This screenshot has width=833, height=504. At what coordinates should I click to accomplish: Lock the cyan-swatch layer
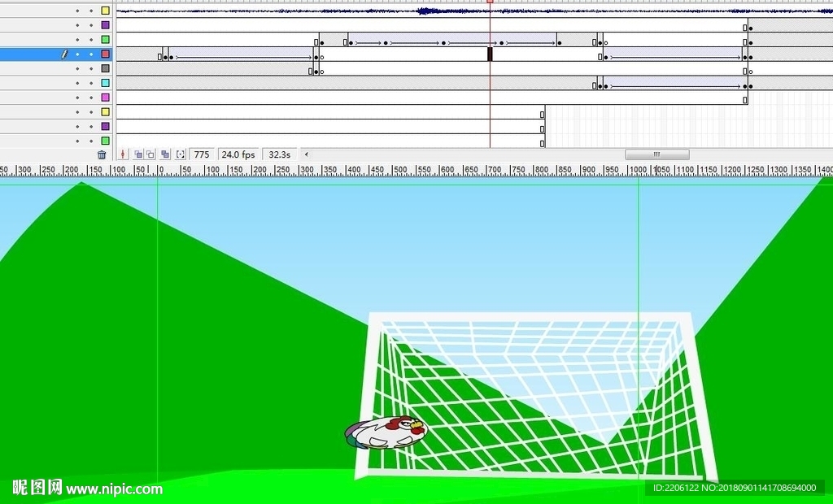[91, 83]
